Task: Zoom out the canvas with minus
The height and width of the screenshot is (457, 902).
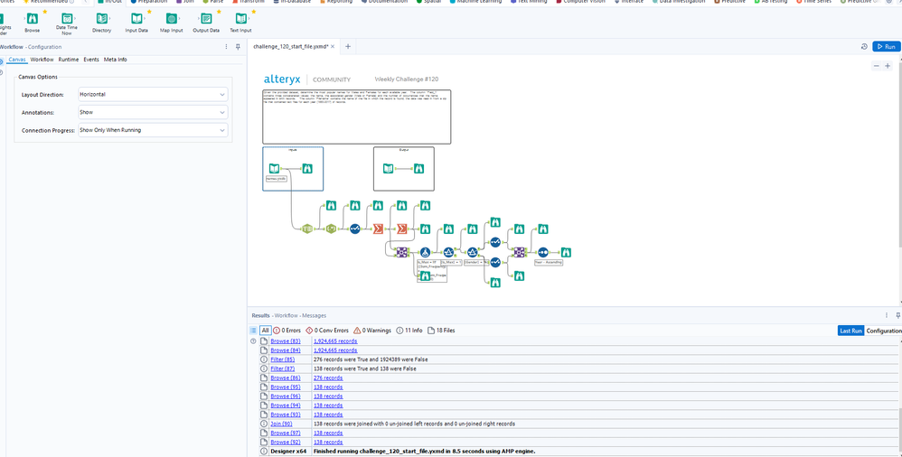Action: tap(876, 66)
